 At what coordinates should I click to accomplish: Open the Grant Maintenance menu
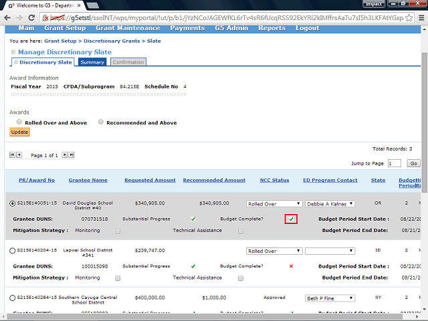pos(128,28)
